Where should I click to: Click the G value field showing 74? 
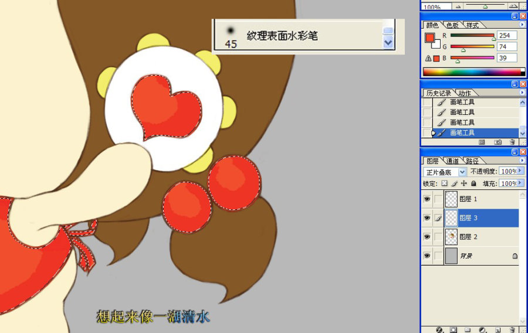(x=507, y=47)
